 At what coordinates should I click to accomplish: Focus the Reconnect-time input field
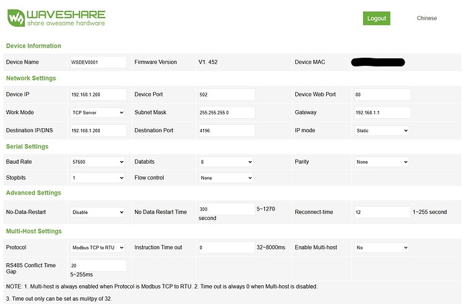382,212
